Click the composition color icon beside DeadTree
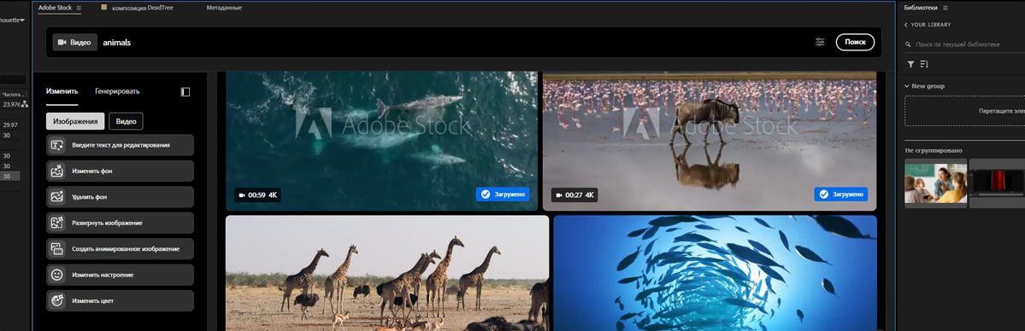The height and width of the screenshot is (331, 1025). [x=104, y=8]
